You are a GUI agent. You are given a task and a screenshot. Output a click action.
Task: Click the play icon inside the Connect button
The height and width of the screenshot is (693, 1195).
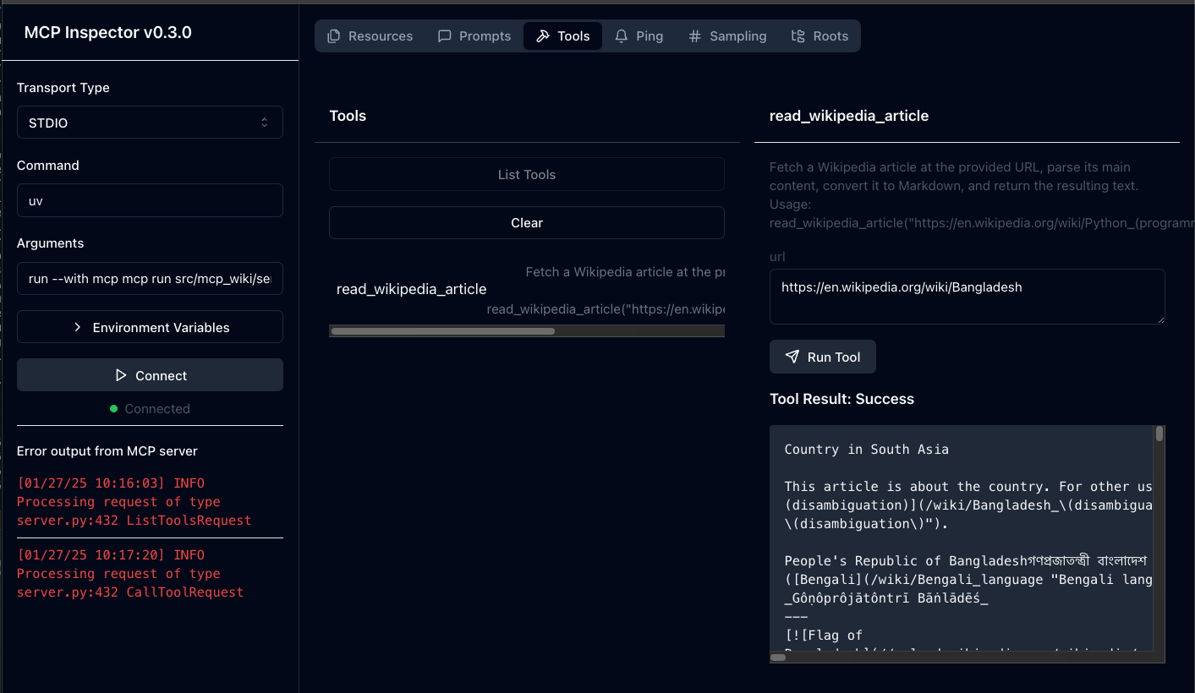coord(123,374)
